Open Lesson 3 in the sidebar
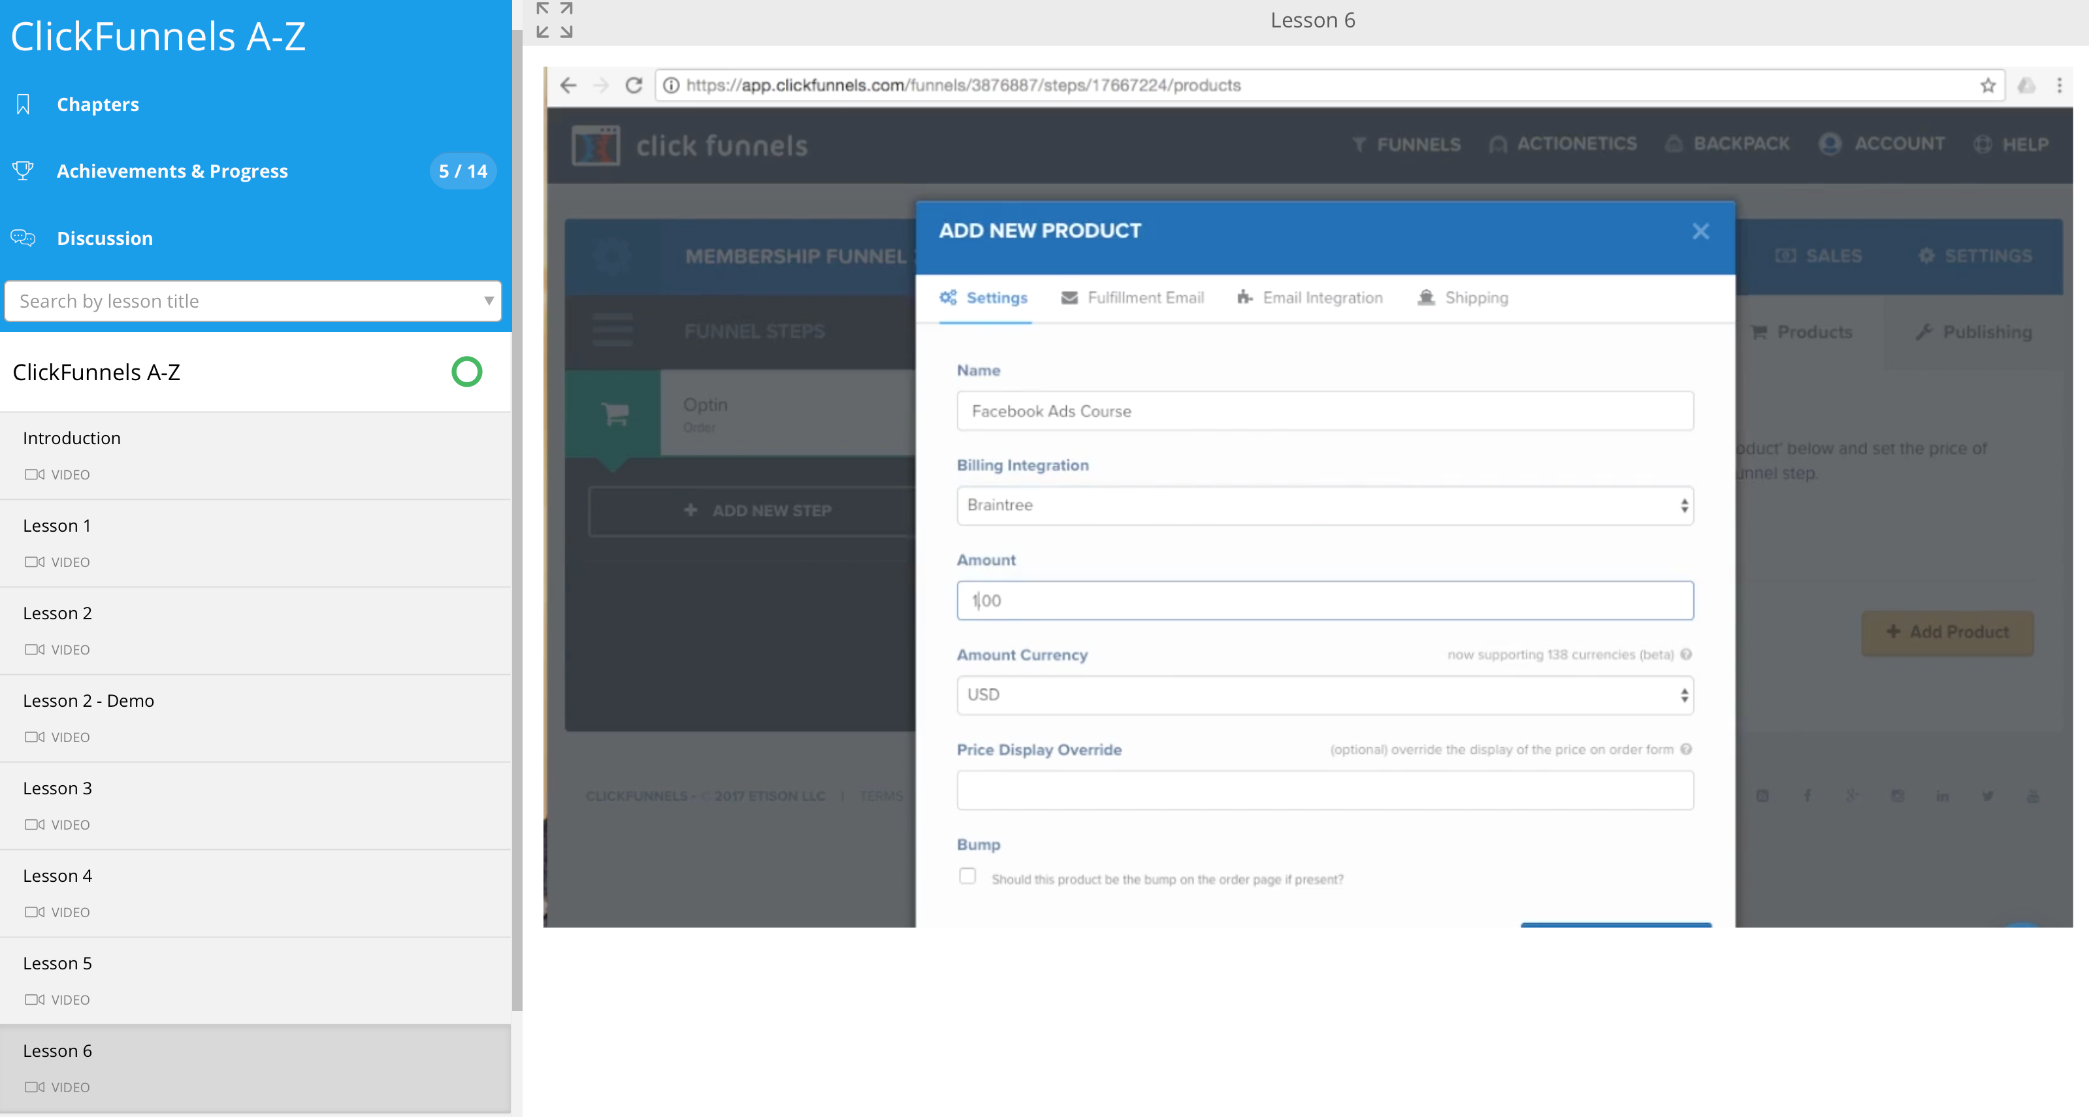 point(57,788)
